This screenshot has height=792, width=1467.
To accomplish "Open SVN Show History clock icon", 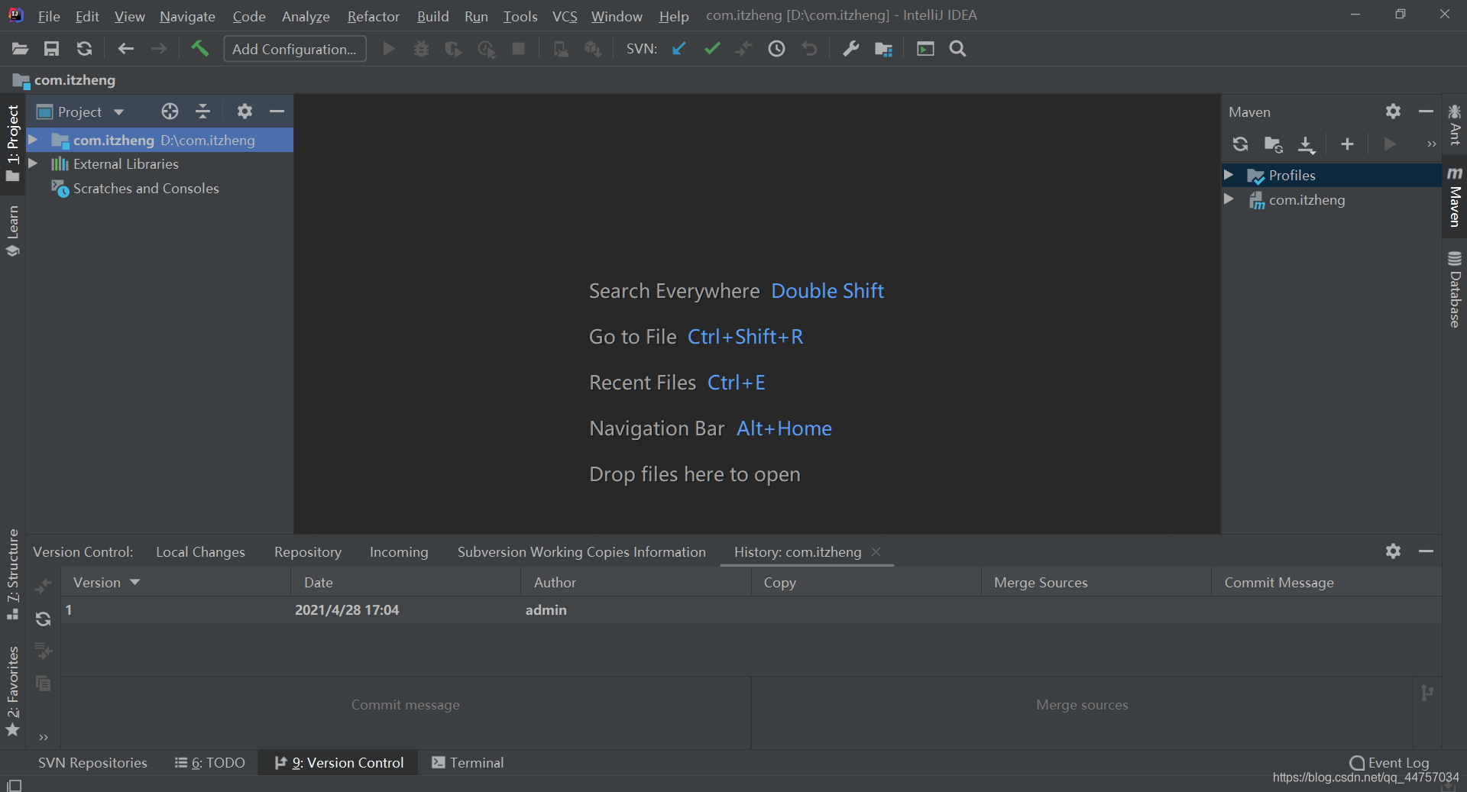I will 776,49.
